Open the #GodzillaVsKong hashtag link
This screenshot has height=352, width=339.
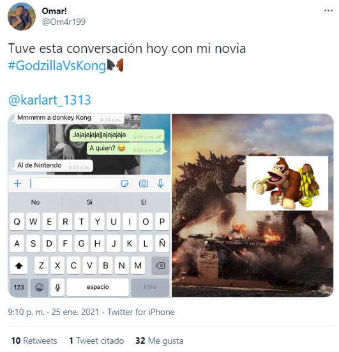pyautogui.click(x=57, y=66)
